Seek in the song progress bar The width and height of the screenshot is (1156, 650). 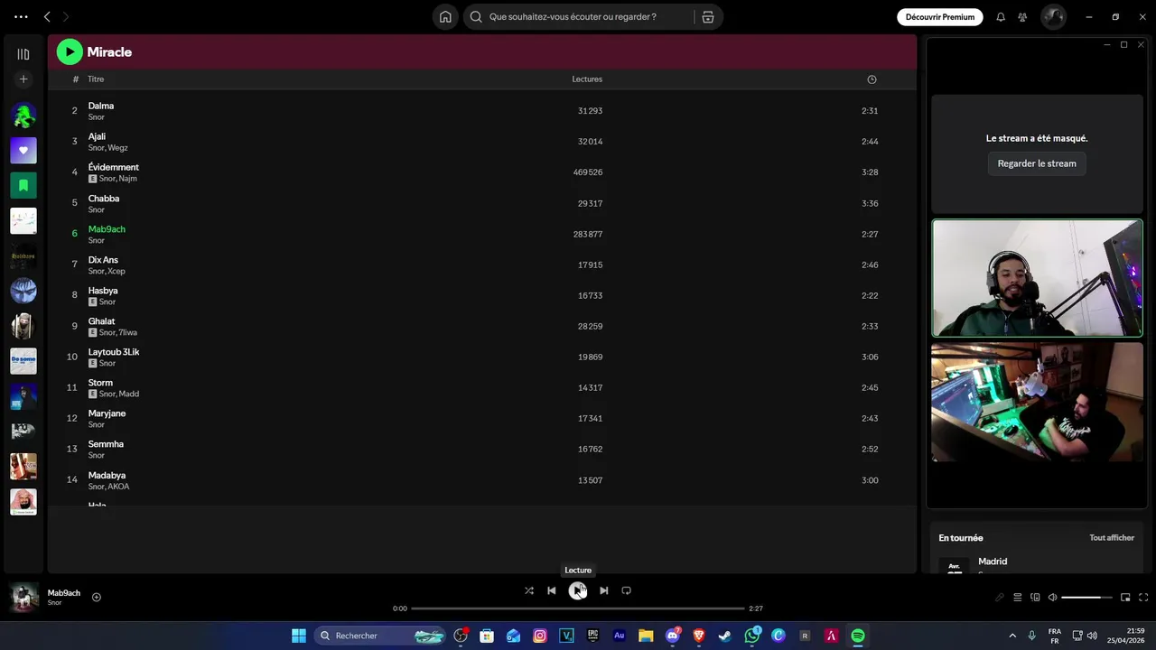[x=578, y=608]
